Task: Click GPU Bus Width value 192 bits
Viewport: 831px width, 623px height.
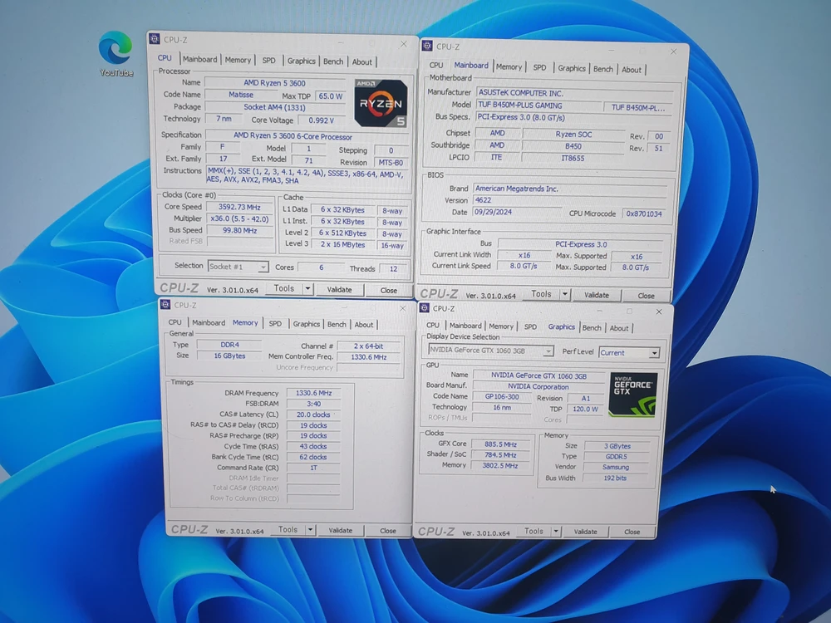Action: [x=616, y=478]
